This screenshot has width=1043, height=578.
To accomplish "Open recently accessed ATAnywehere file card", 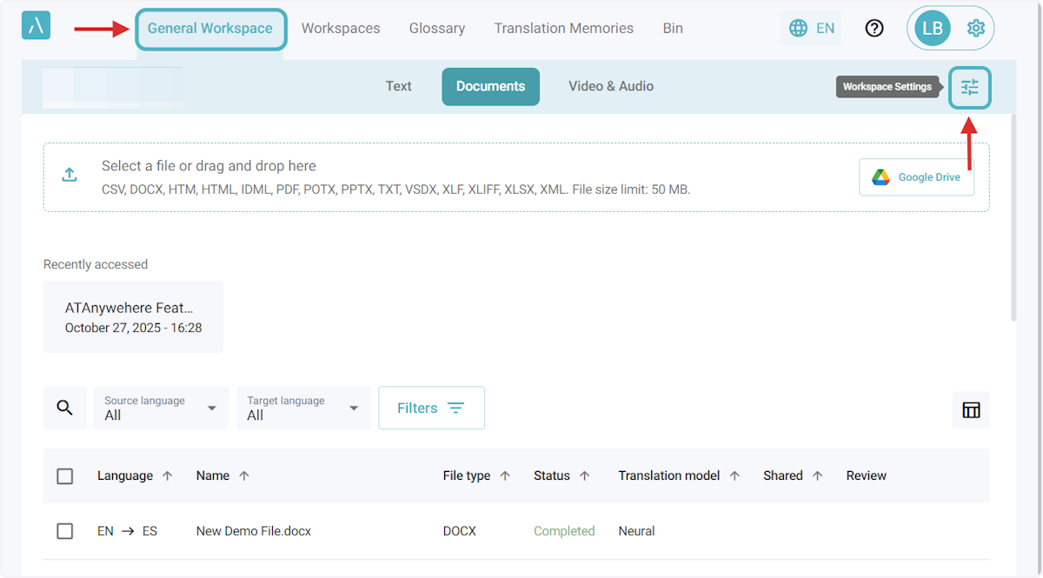I will [x=133, y=317].
